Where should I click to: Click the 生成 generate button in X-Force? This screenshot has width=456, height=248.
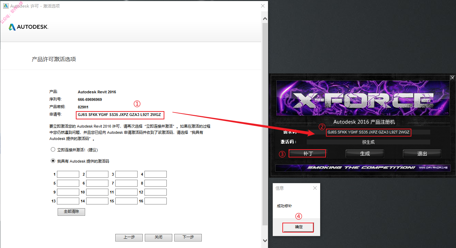(365, 153)
